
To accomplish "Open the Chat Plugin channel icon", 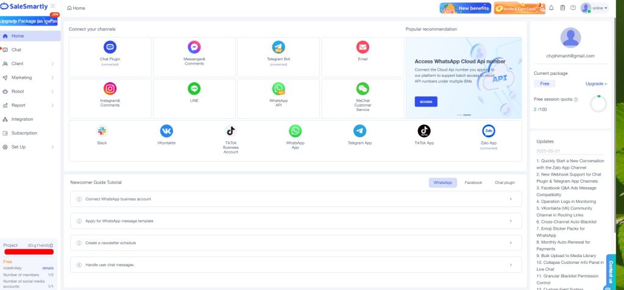I will point(110,48).
